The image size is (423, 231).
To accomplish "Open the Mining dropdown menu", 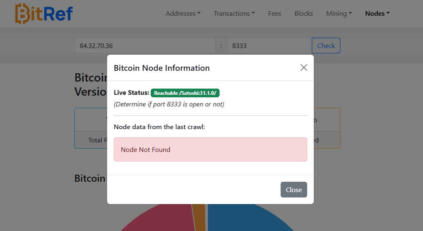I will 339,13.
